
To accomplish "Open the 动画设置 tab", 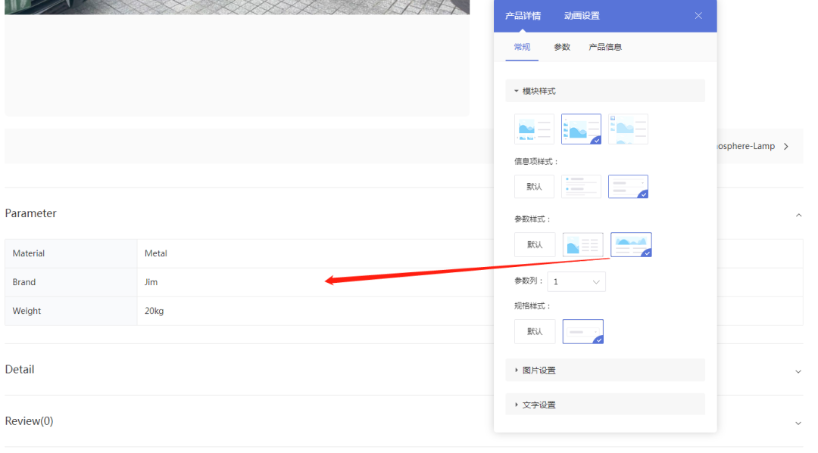I will [x=582, y=15].
